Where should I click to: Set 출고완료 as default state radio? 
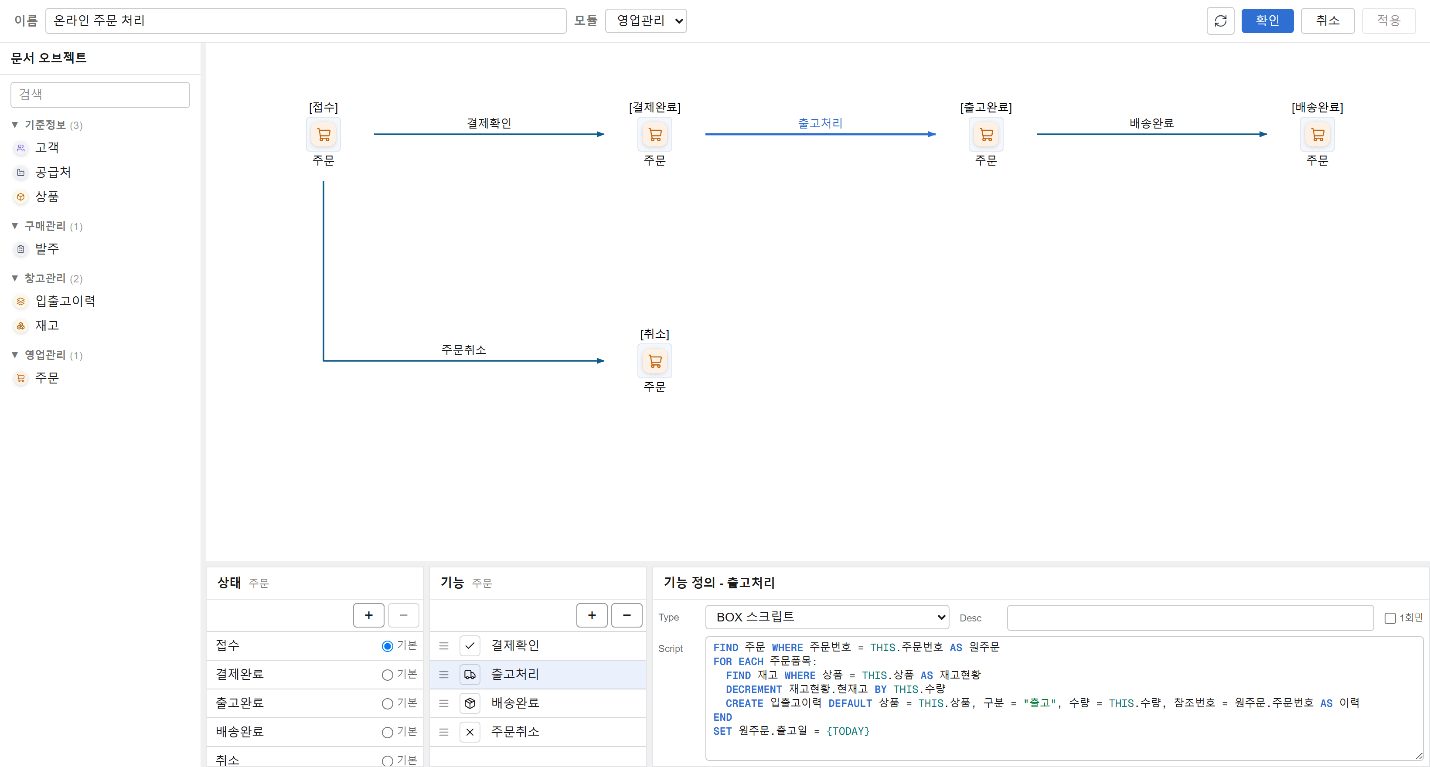pyautogui.click(x=387, y=704)
